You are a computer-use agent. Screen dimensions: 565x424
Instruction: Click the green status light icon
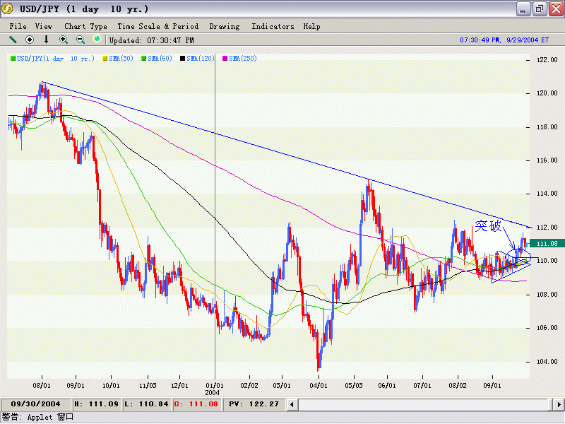point(97,39)
